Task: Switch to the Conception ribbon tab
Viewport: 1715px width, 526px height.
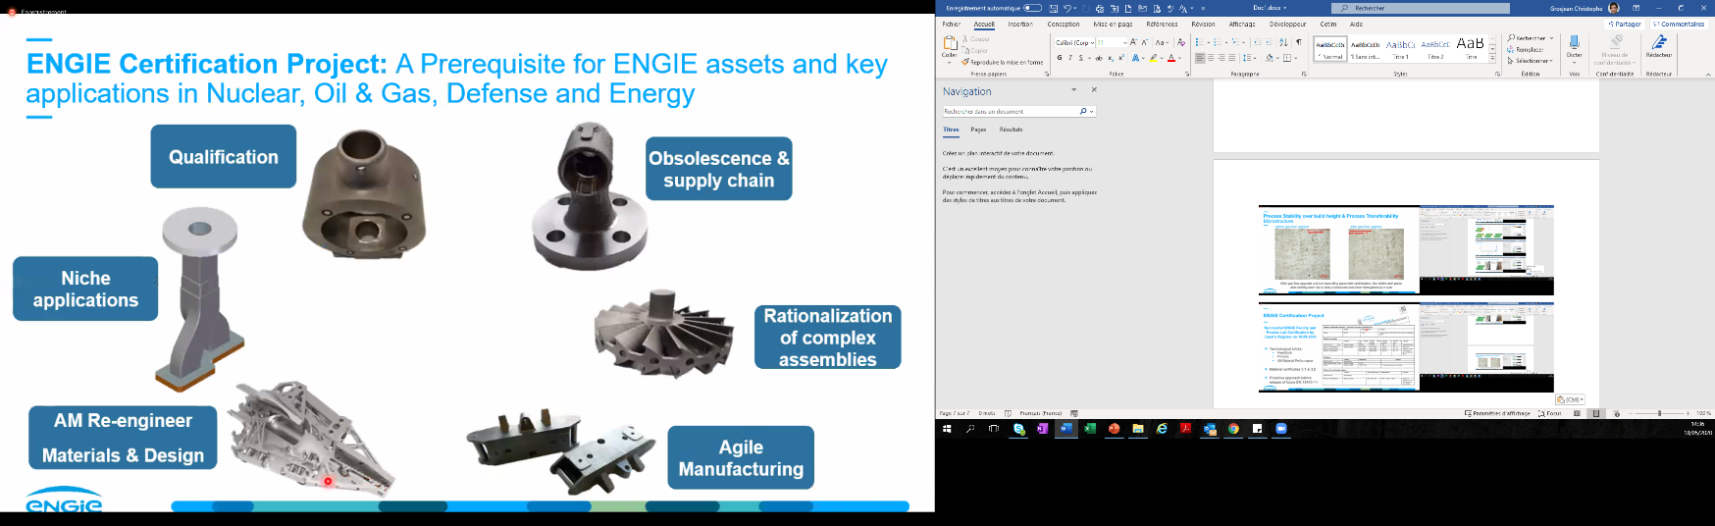Action: pos(1064,24)
